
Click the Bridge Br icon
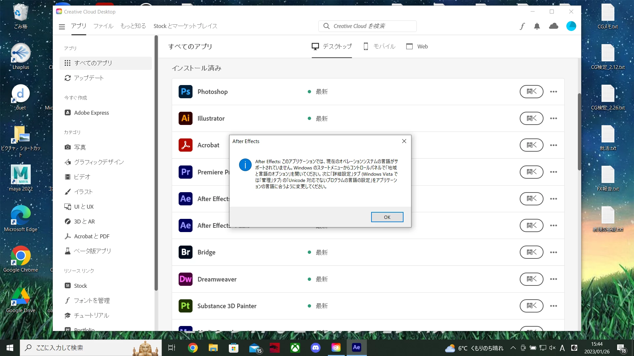click(186, 252)
